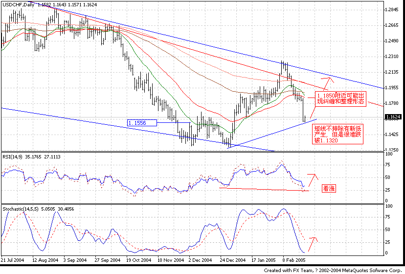This screenshot has width=405, height=274.
Task: Click price axis value 1.1425
Action: 392,135
